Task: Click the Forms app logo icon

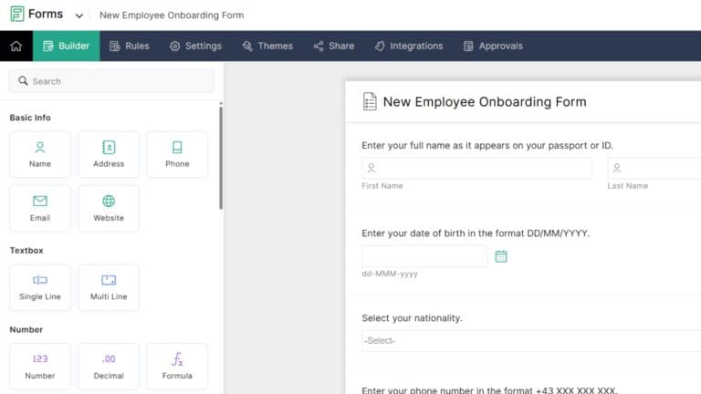Action: coord(17,14)
